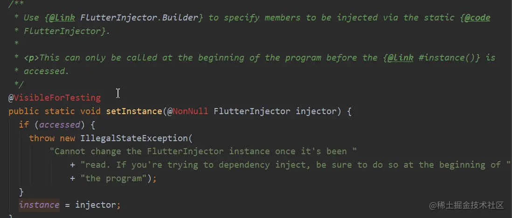Click the @code tag in Javadoc
The width and height of the screenshot is (512, 218).
pyautogui.click(x=477, y=18)
